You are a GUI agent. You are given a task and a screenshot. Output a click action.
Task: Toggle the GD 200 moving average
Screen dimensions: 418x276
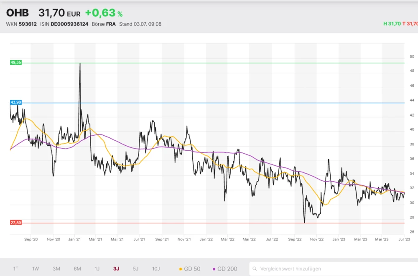pos(225,269)
